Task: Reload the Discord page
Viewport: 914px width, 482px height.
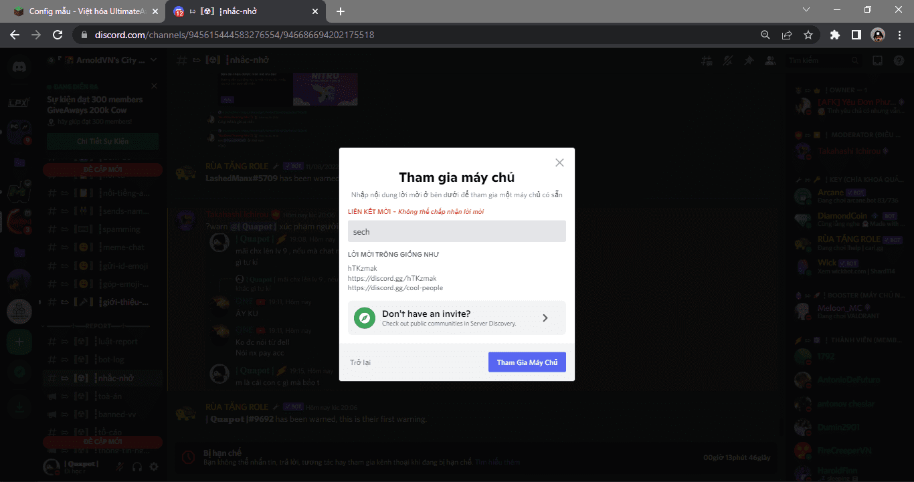Action: pyautogui.click(x=58, y=35)
